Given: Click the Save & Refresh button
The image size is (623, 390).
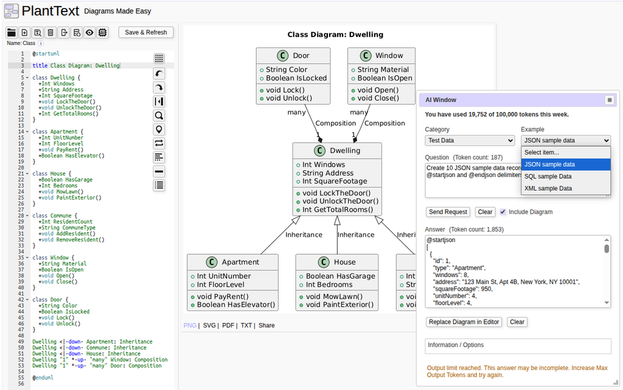Looking at the screenshot, I should pos(146,33).
